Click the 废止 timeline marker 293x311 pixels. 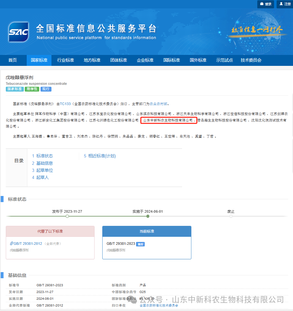[x=231, y=216]
